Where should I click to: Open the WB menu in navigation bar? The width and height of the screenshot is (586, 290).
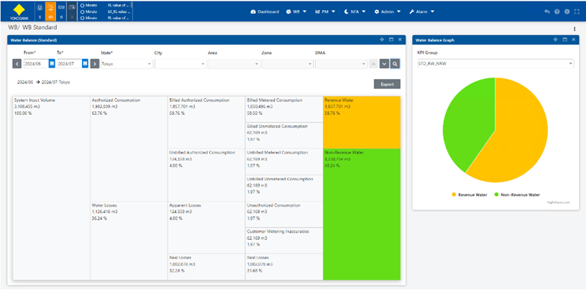(296, 12)
